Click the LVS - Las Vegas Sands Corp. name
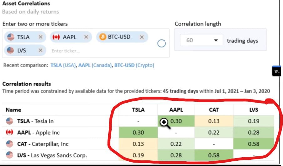This screenshot has height=166, width=283. (x=52, y=155)
